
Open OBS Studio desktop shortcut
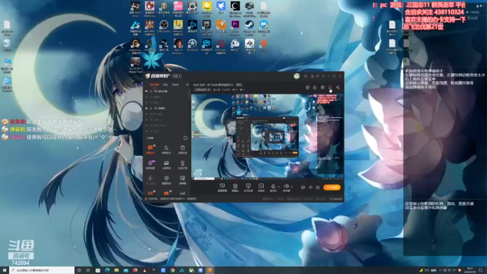(164, 26)
